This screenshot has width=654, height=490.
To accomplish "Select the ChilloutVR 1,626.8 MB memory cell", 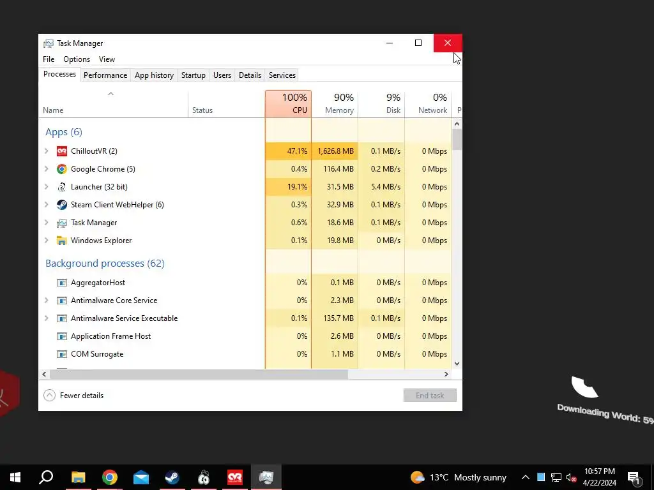I will point(335,151).
